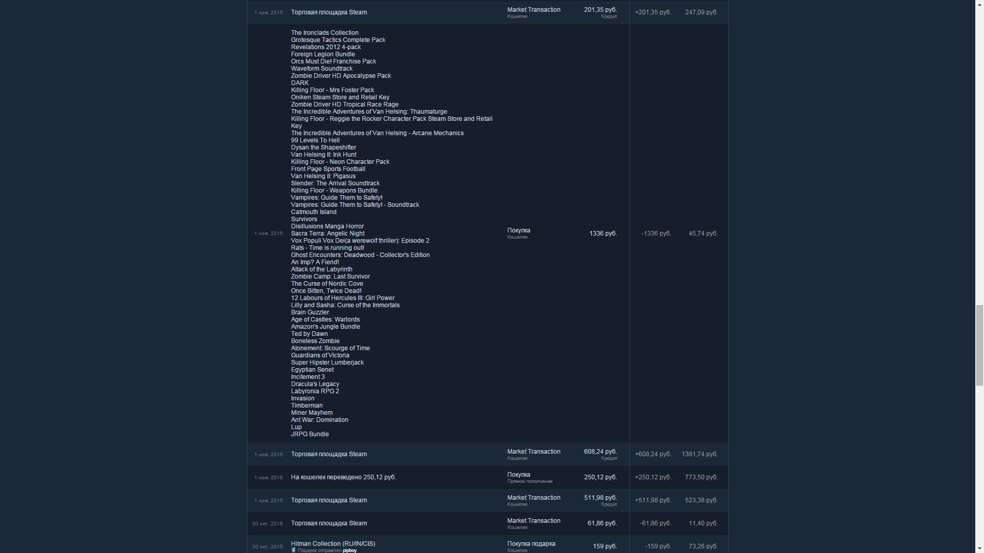Viewport: 984px width, 553px height.
Task: Click the gift icon under Hitman Collection
Action: pyautogui.click(x=294, y=550)
